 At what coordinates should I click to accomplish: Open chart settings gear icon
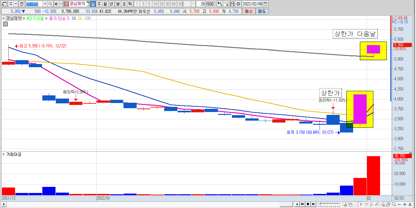[x=238, y=4]
